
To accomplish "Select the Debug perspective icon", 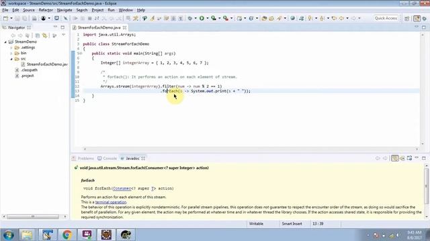I will [x=425, y=18].
